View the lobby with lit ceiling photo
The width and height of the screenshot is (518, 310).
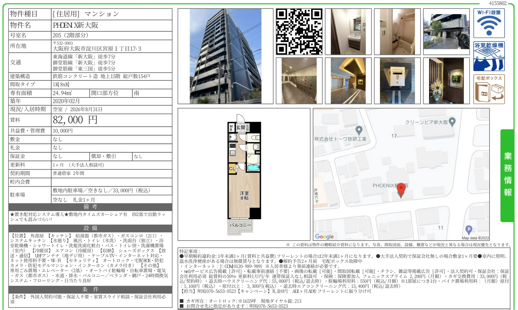348,81
